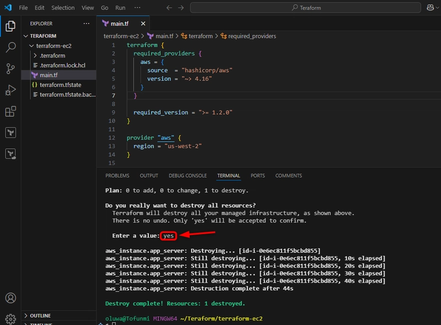Open the Copilot chat icon

430,8
